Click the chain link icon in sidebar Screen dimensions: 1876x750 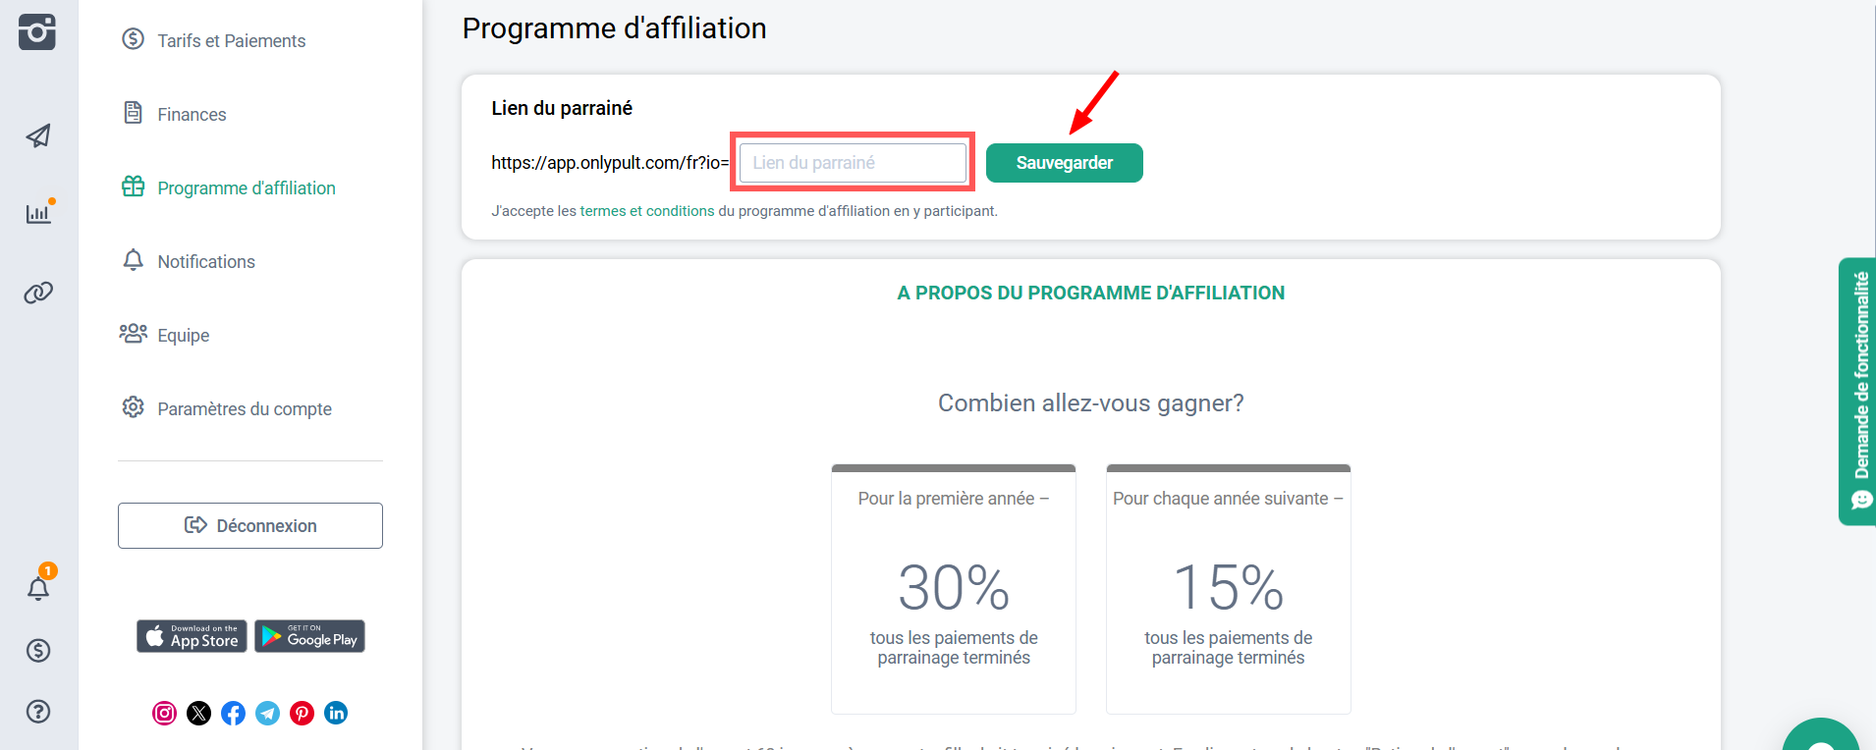pyautogui.click(x=38, y=293)
